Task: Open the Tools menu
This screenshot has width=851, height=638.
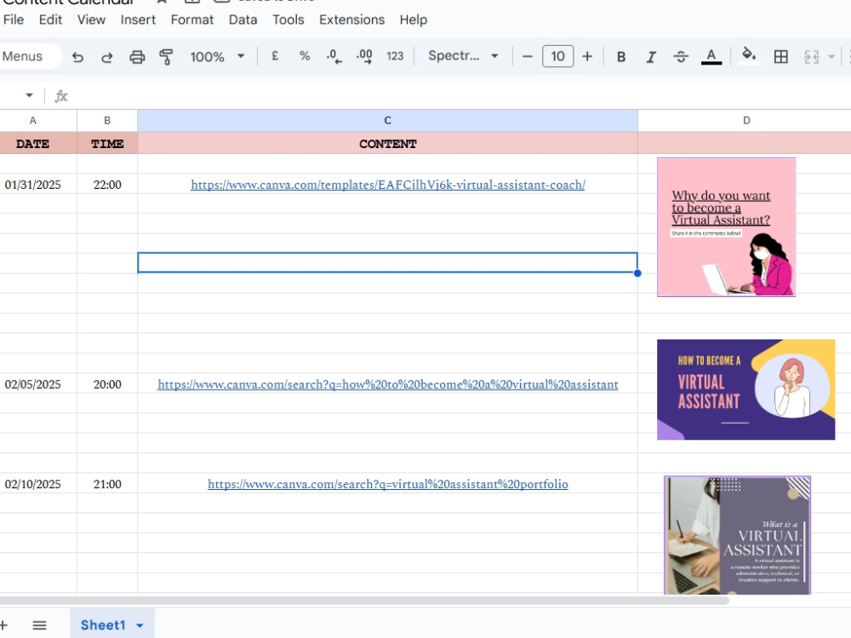Action: click(x=288, y=20)
